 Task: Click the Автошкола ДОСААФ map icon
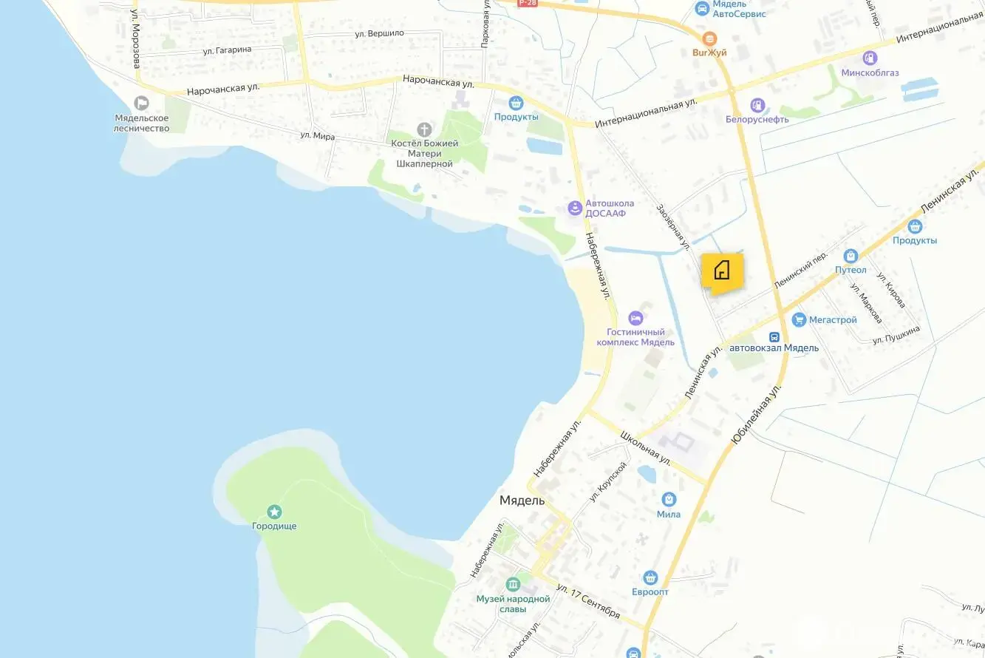click(x=575, y=208)
